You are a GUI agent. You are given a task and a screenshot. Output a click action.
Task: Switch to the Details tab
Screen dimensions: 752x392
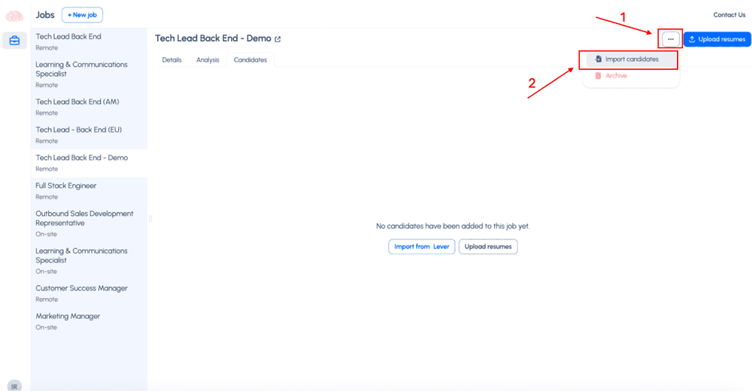click(x=171, y=60)
